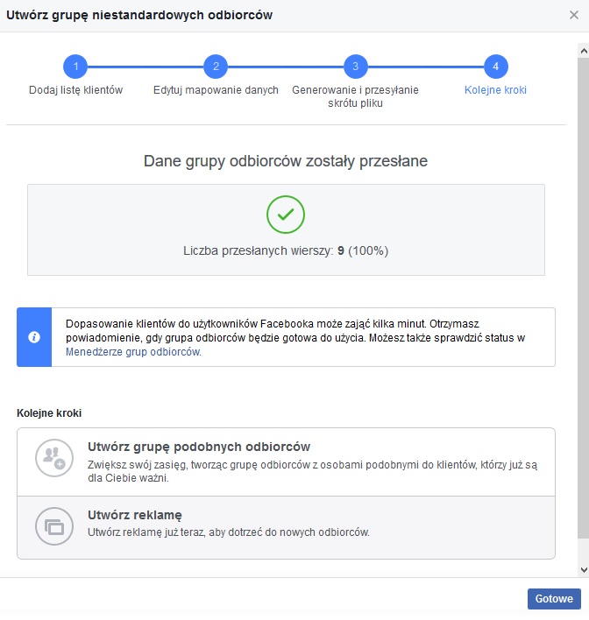This screenshot has height=620, width=589.
Task: Select the 'Edytuj mapowanie danych' step label
Action: click(216, 90)
